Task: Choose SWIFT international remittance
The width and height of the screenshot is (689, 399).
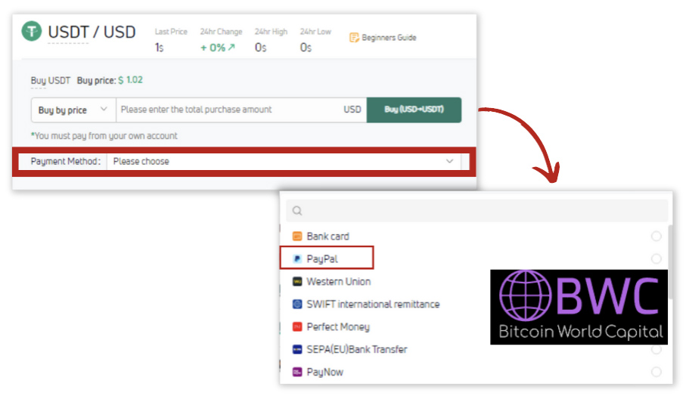Action: click(373, 305)
